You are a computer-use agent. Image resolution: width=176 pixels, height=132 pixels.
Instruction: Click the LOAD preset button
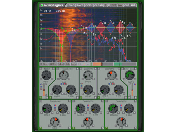(71, 5)
